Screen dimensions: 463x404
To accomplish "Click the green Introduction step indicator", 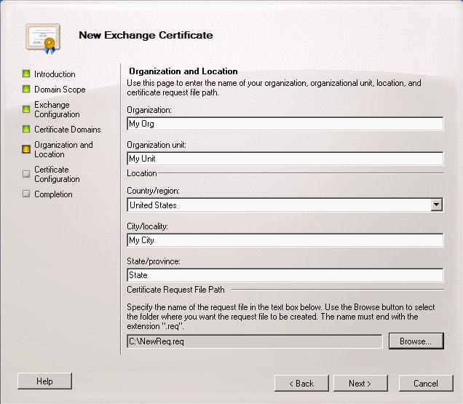I will [x=26, y=74].
